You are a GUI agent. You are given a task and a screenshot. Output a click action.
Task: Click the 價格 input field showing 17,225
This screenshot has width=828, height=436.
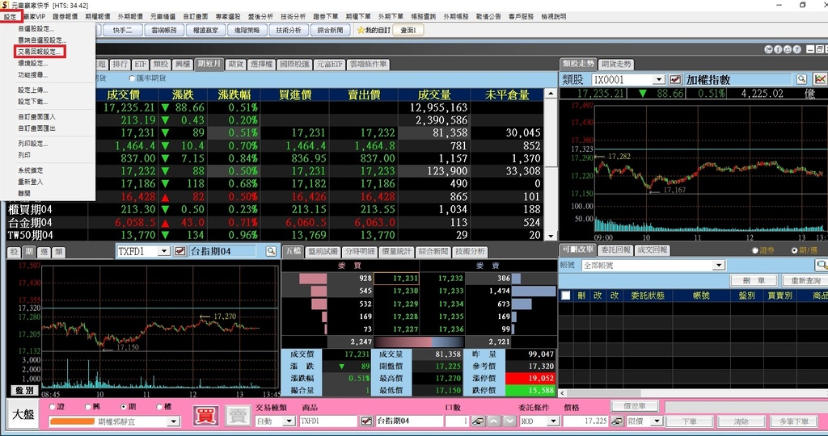tap(584, 421)
